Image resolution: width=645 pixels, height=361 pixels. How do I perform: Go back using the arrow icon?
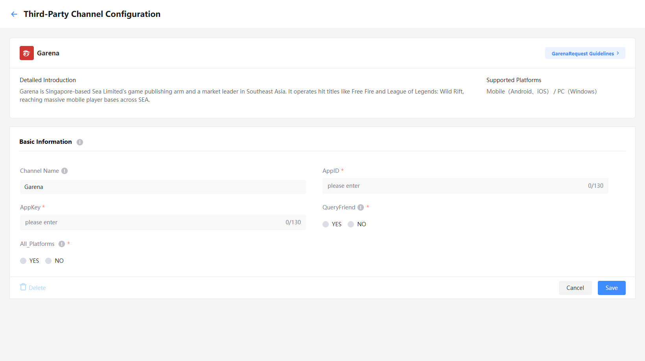click(x=14, y=14)
